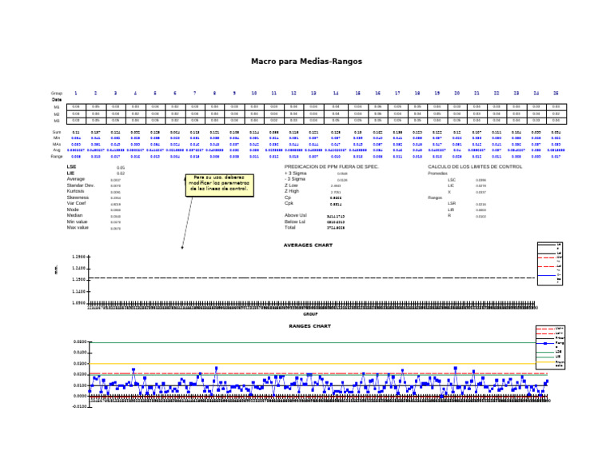Select the 'Max value' label
Viewport: 614px width, 475px height.
[x=78, y=228]
